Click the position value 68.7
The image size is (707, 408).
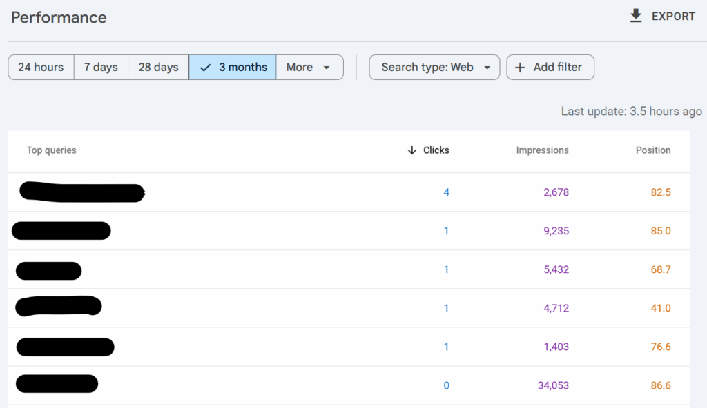click(661, 269)
